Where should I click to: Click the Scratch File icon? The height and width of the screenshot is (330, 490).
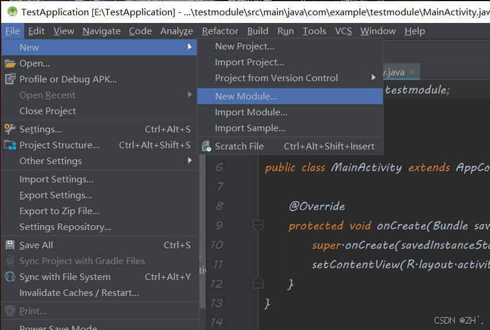click(x=206, y=146)
